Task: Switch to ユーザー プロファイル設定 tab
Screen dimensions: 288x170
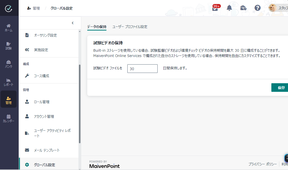Action: point(130,27)
